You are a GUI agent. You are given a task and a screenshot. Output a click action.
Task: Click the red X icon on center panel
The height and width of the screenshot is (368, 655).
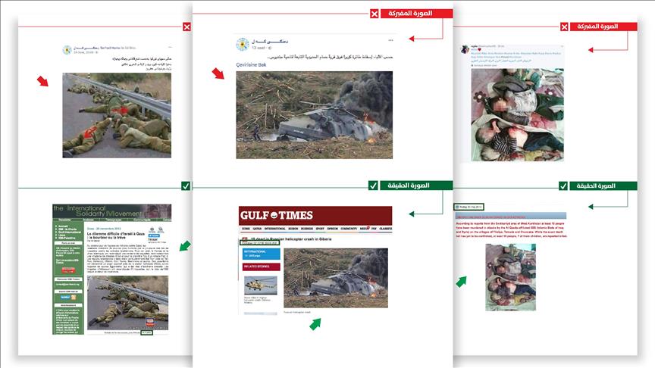(375, 14)
